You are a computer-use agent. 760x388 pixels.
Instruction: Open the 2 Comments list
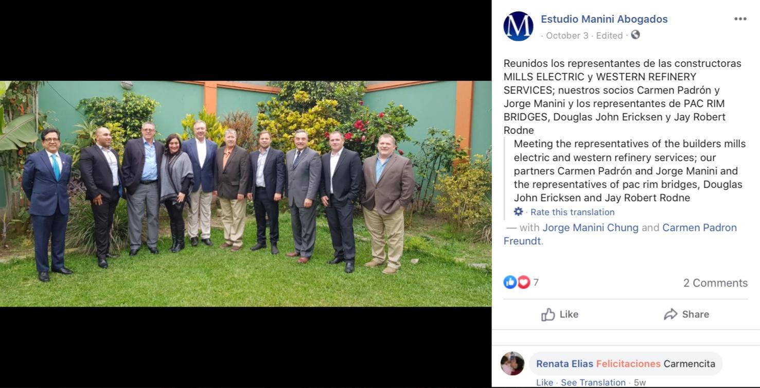click(x=715, y=283)
